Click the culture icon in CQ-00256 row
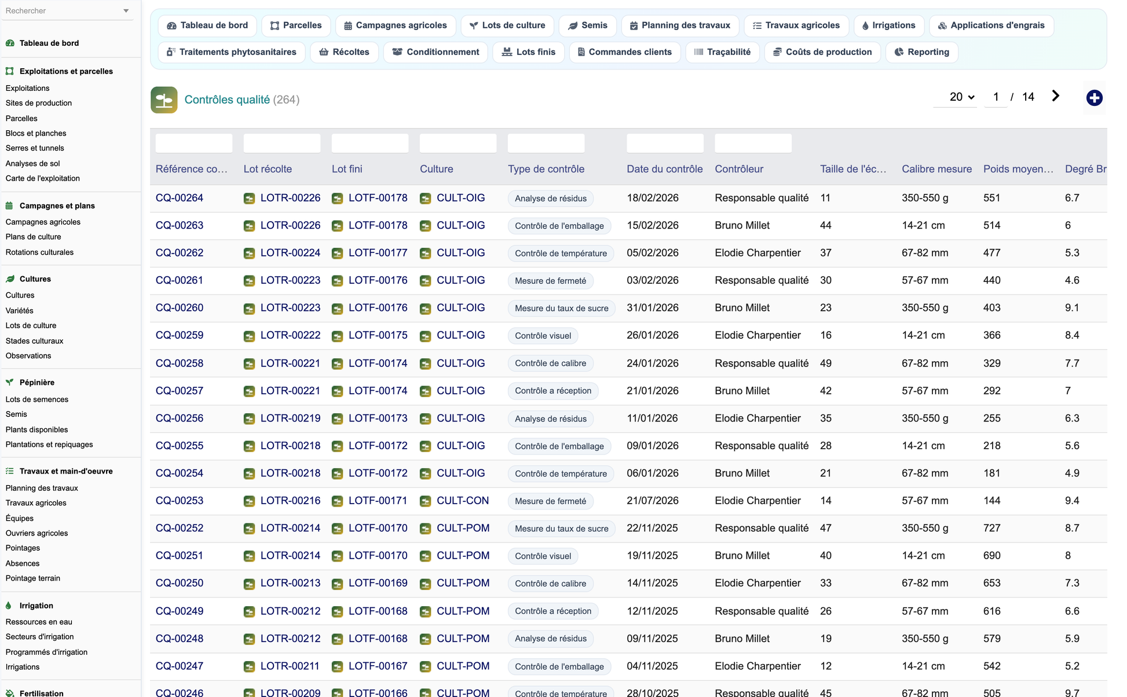 click(425, 419)
